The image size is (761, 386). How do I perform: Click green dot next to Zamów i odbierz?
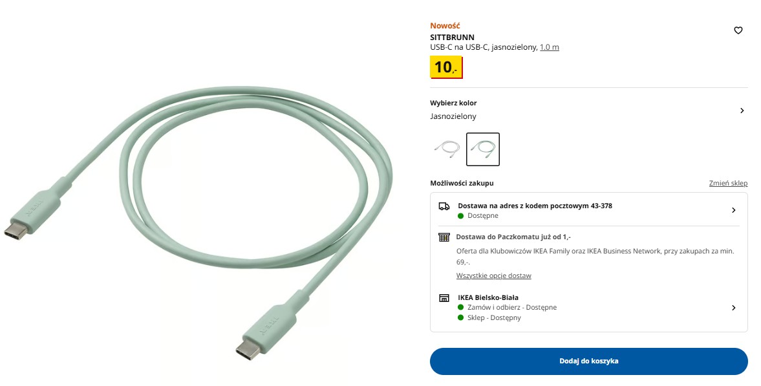[x=460, y=307]
